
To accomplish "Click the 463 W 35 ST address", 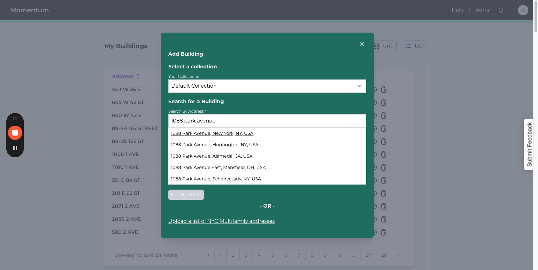I will (128, 90).
